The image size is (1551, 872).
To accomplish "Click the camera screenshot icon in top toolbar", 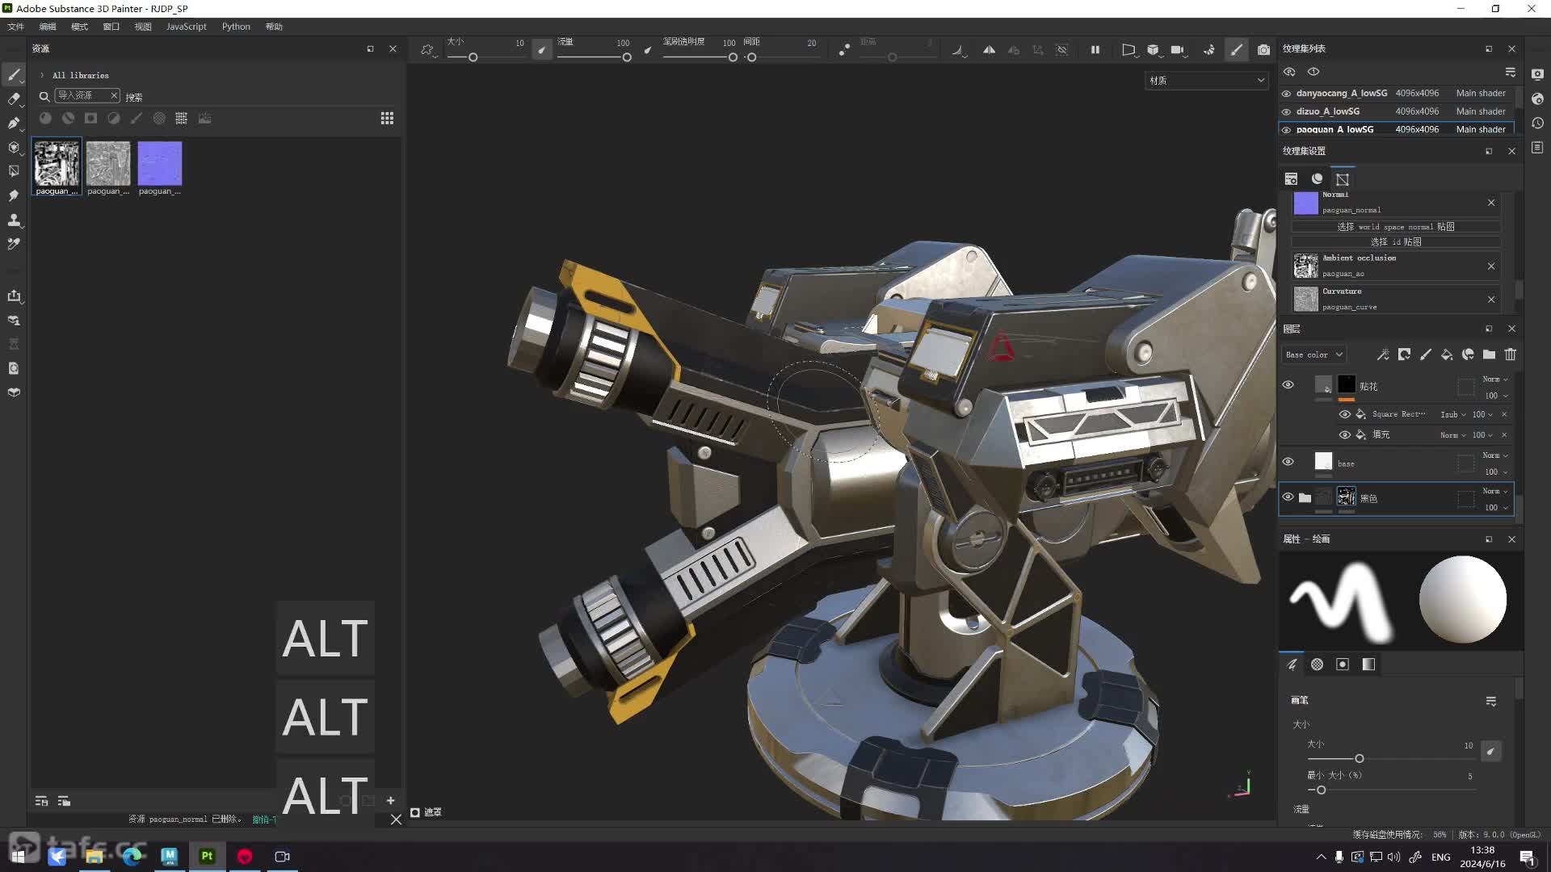I will pyautogui.click(x=1263, y=49).
